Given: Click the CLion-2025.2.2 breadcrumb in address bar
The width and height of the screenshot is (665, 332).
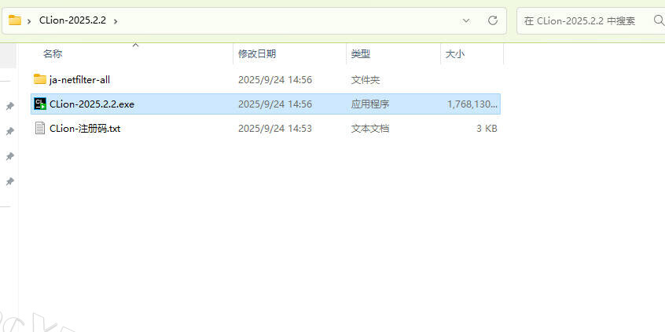Looking at the screenshot, I should pos(72,20).
